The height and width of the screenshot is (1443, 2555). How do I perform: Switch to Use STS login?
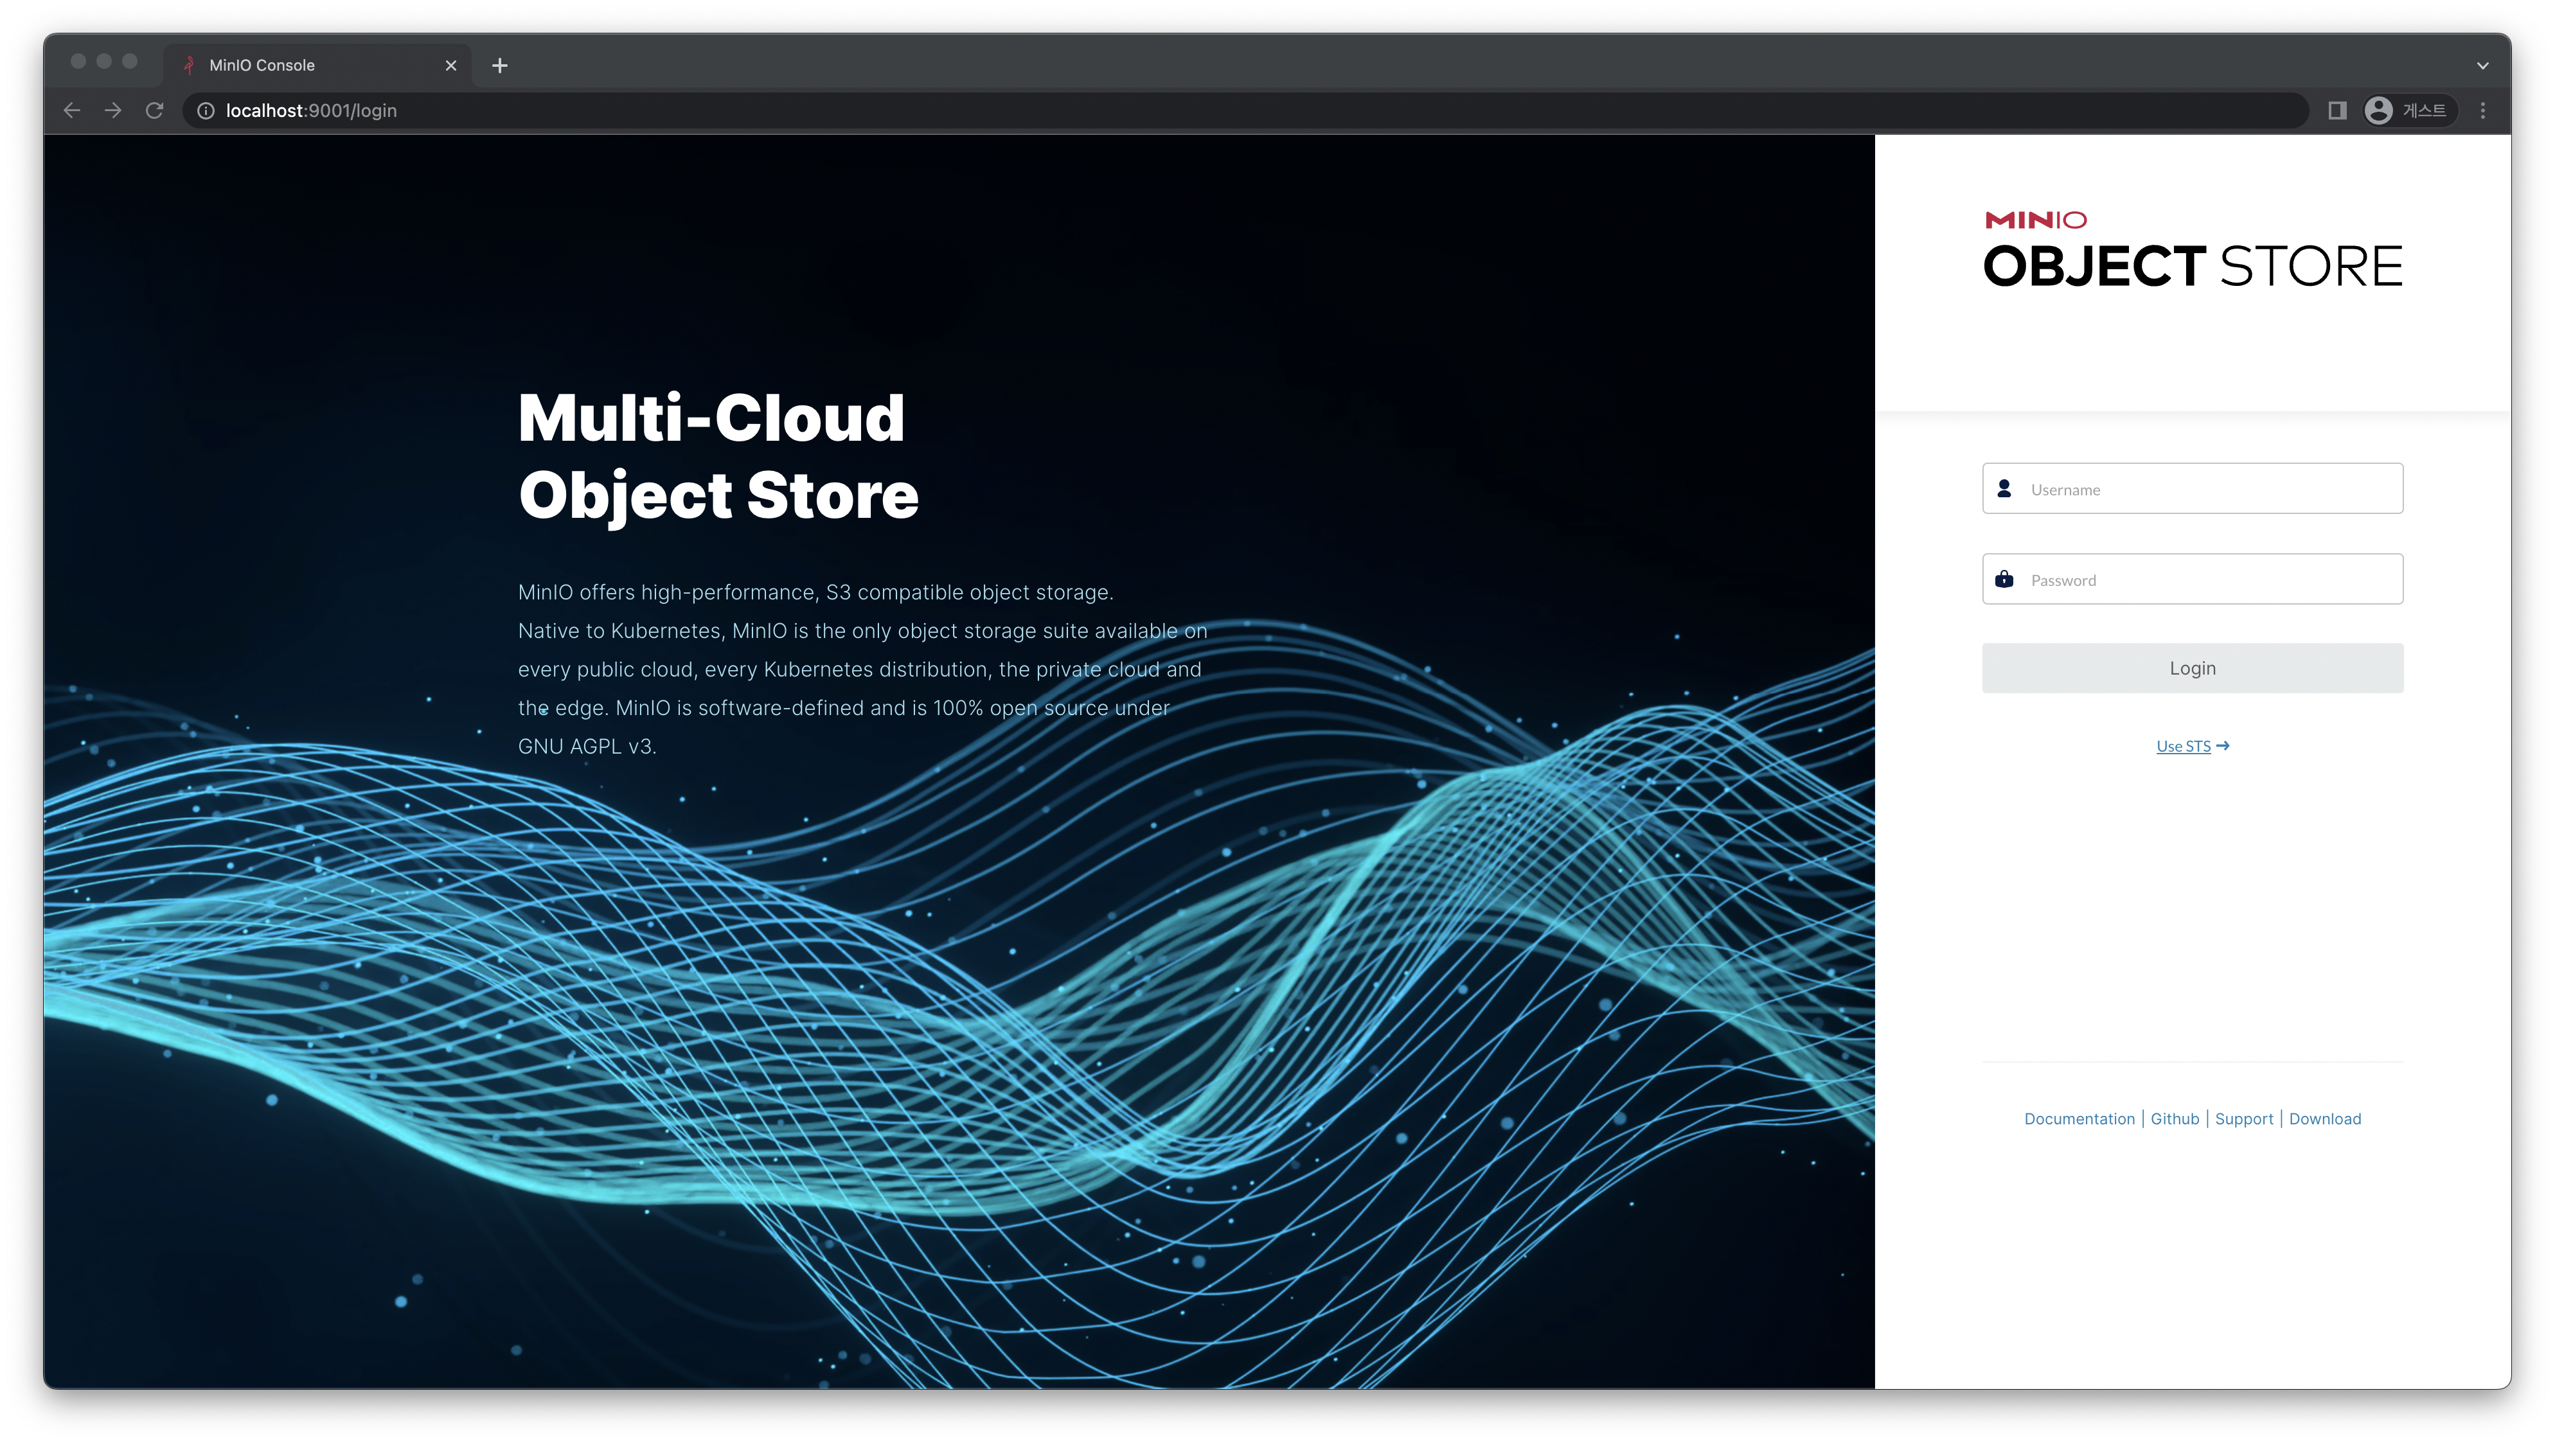pos(2183,746)
